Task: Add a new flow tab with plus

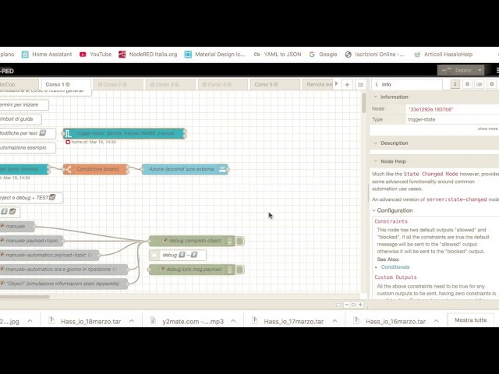Action: [x=347, y=85]
